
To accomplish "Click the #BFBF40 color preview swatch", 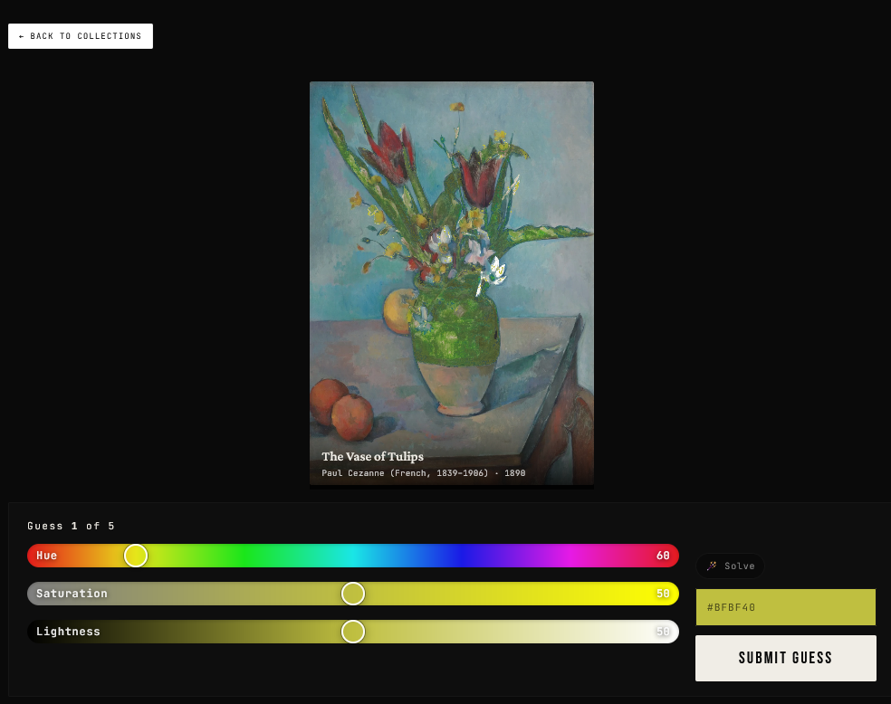I will [785, 607].
